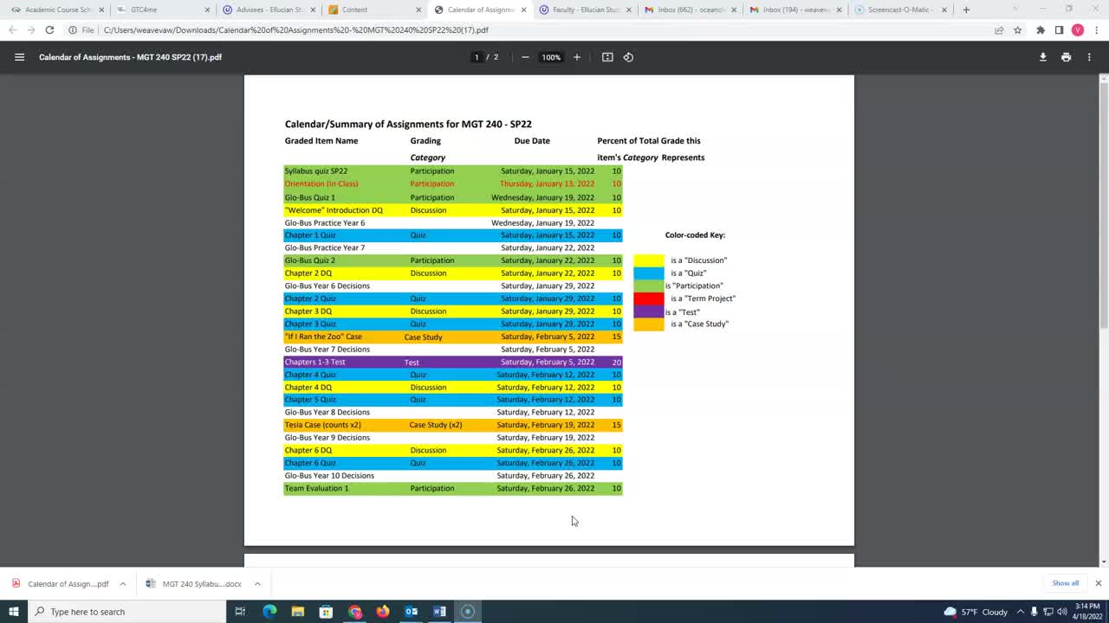Open the Chrome side panel icon
The width and height of the screenshot is (1109, 623).
(x=1059, y=30)
